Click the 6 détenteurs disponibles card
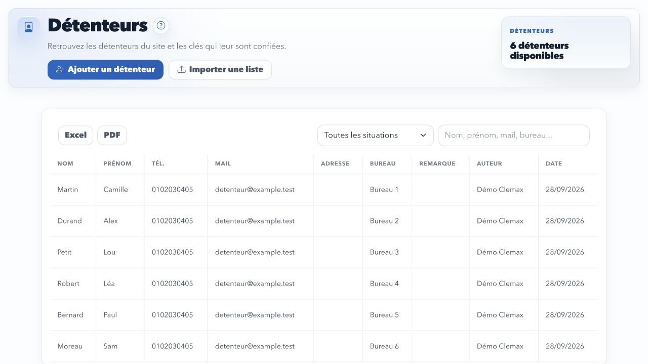This screenshot has width=648, height=364. [x=566, y=42]
